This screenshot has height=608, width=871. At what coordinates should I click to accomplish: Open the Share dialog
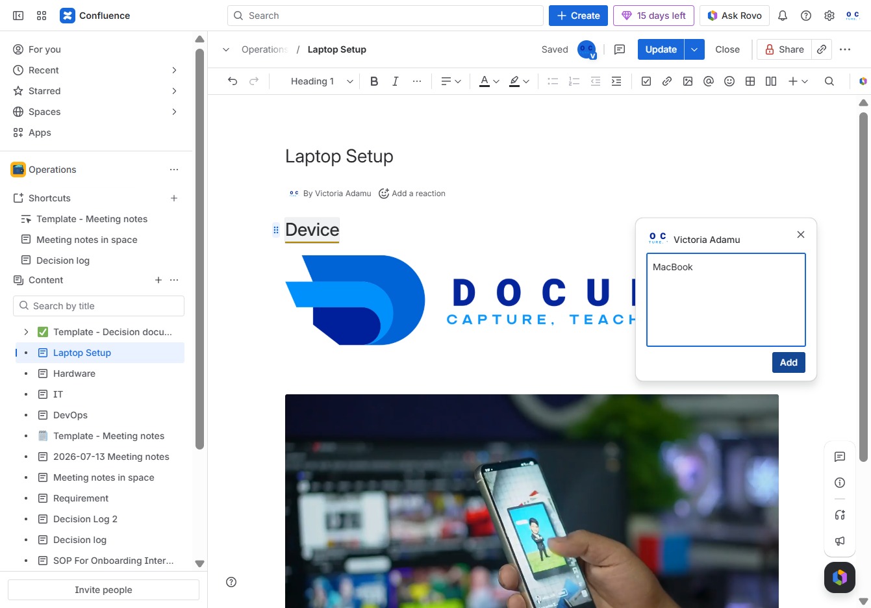pyautogui.click(x=784, y=49)
